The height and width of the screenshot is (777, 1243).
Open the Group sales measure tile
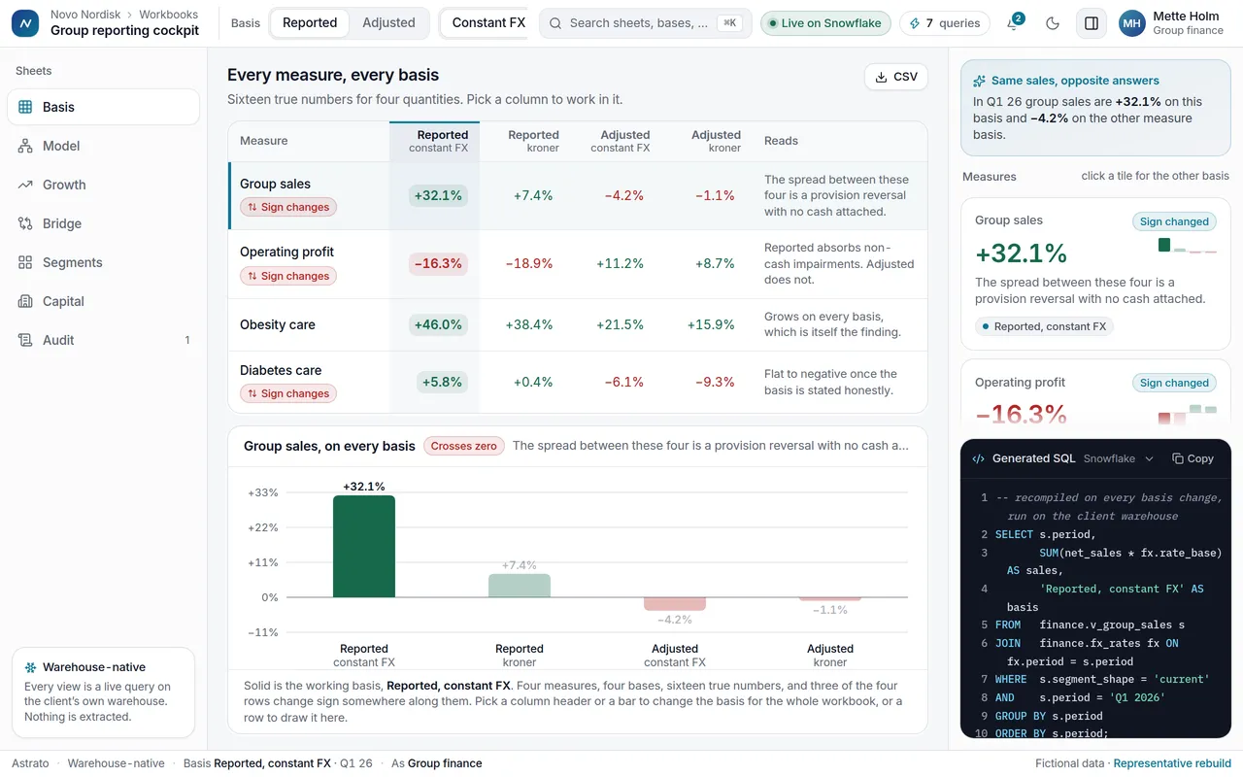click(1095, 274)
